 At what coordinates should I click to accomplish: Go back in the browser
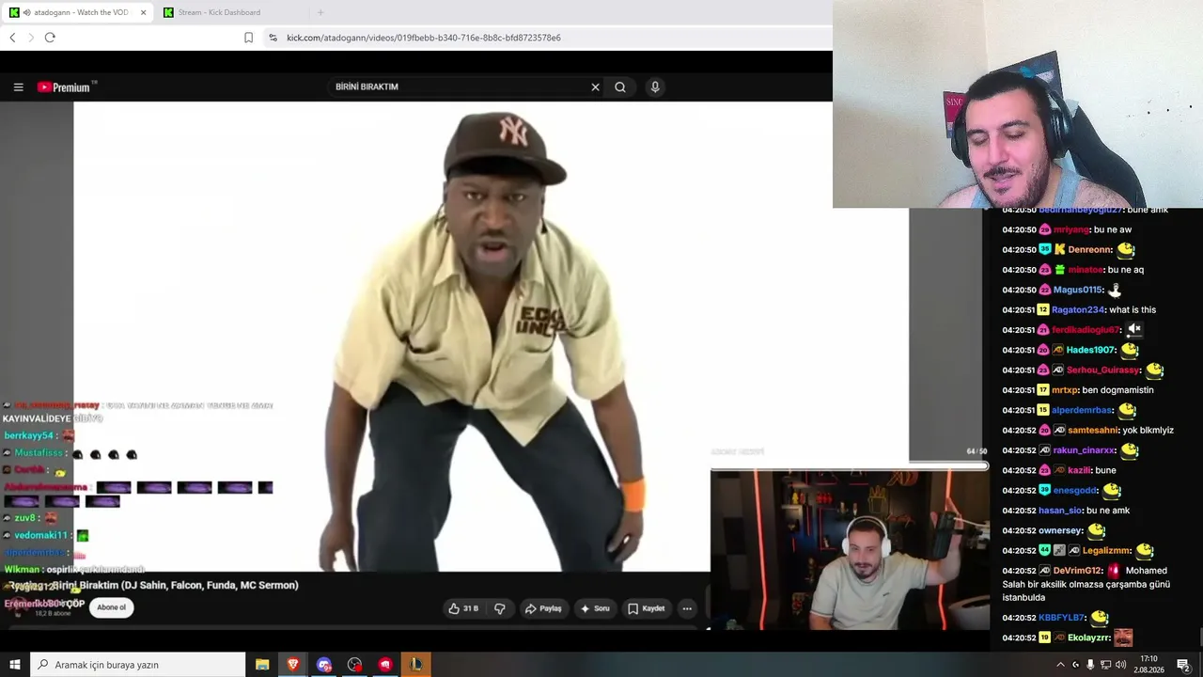[12, 38]
